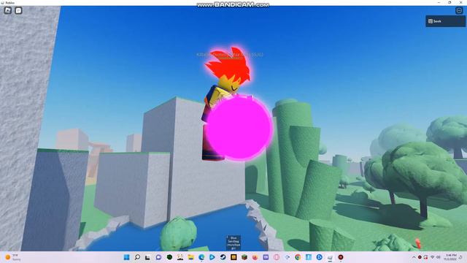Open the blue play-arrow app on the taskbar
Viewport: 467px width, 263px height.
[212, 257]
